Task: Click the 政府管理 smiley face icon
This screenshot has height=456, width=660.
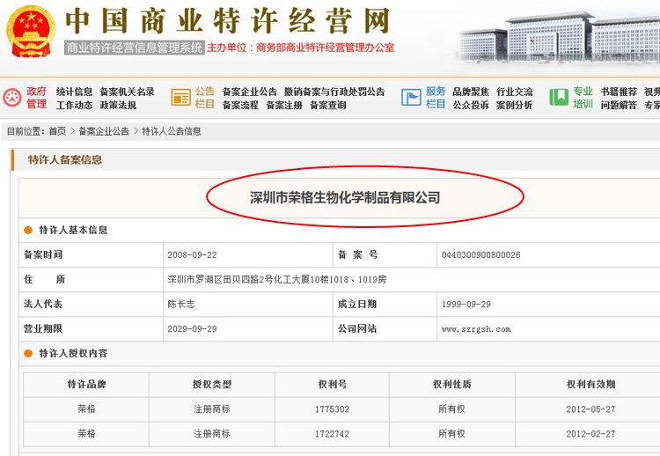Action: 12,98
